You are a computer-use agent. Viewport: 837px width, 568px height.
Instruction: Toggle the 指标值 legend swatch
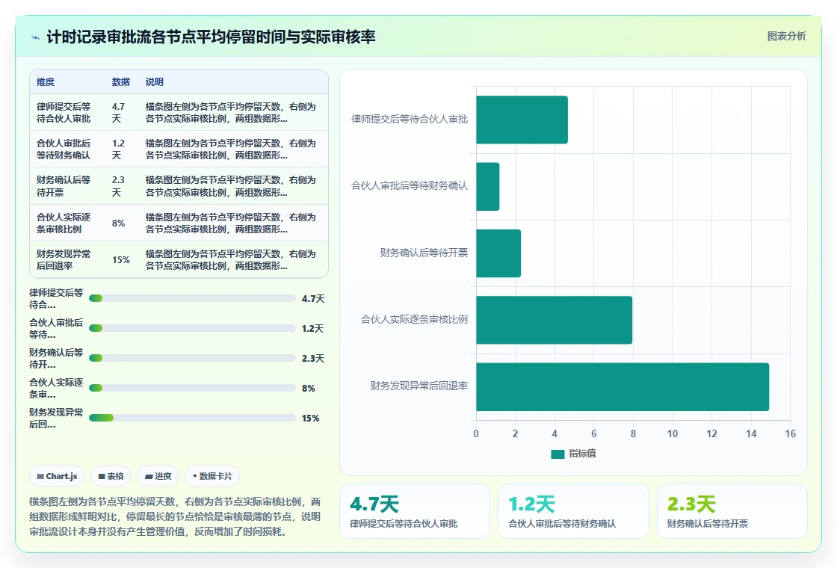558,454
